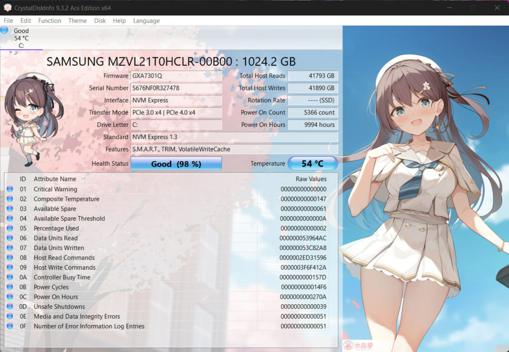Click the status orb for Critical Warning
509x352 pixels.
10,189
